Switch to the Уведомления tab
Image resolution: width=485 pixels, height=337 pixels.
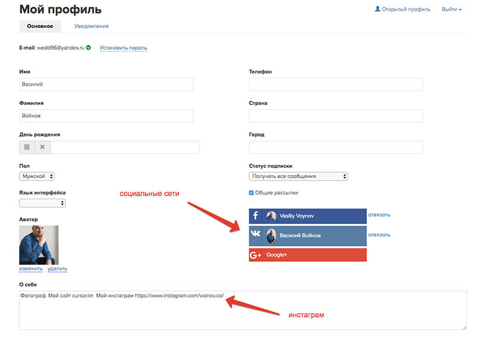coord(91,26)
